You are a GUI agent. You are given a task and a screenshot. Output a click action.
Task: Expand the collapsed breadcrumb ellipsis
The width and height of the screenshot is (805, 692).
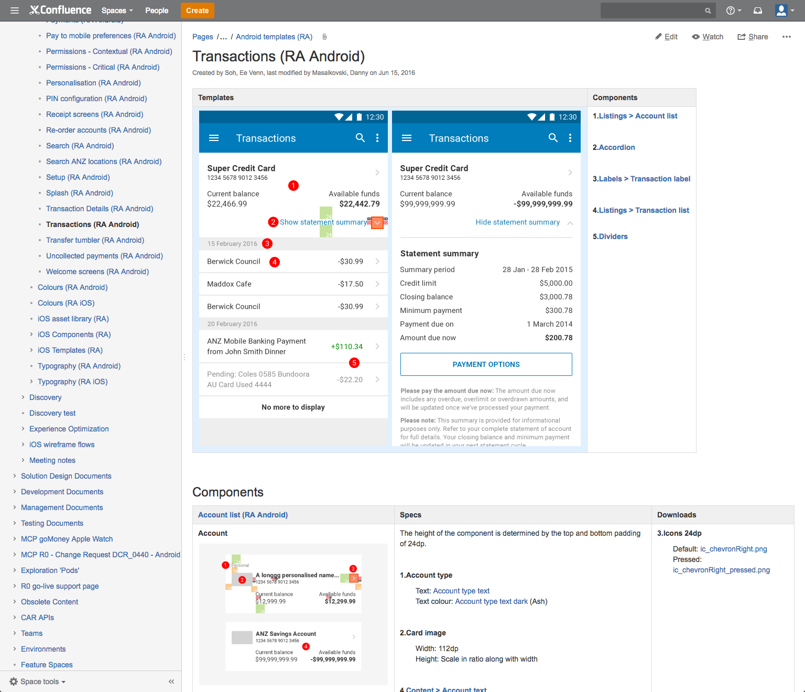point(223,37)
